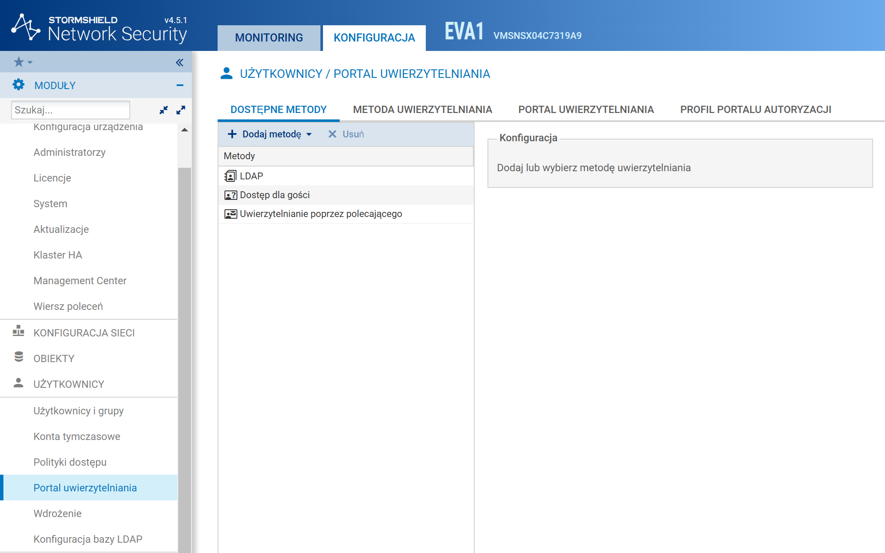This screenshot has width=885, height=553.
Task: Click the favorites star icon
Action: 18,62
